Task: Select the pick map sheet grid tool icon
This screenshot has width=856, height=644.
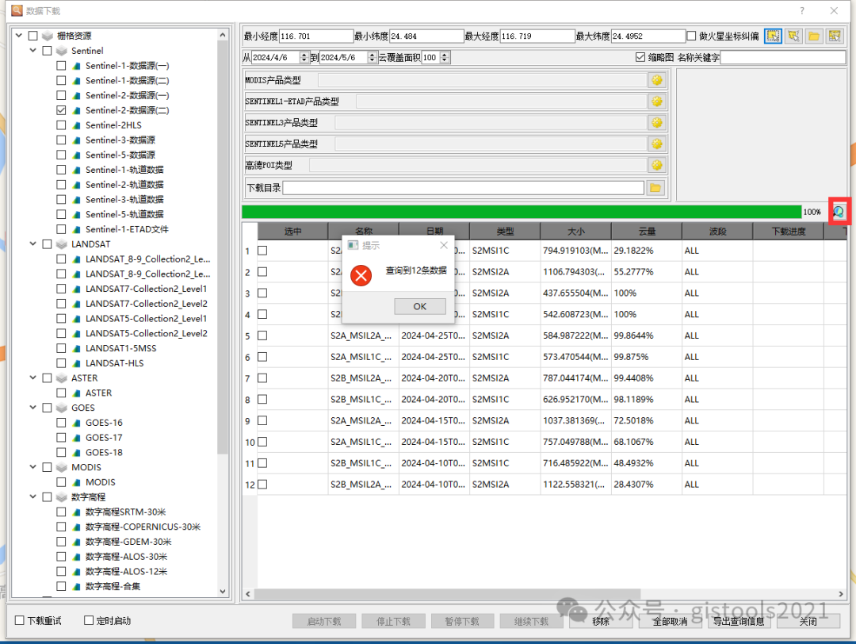Action: 835,36
